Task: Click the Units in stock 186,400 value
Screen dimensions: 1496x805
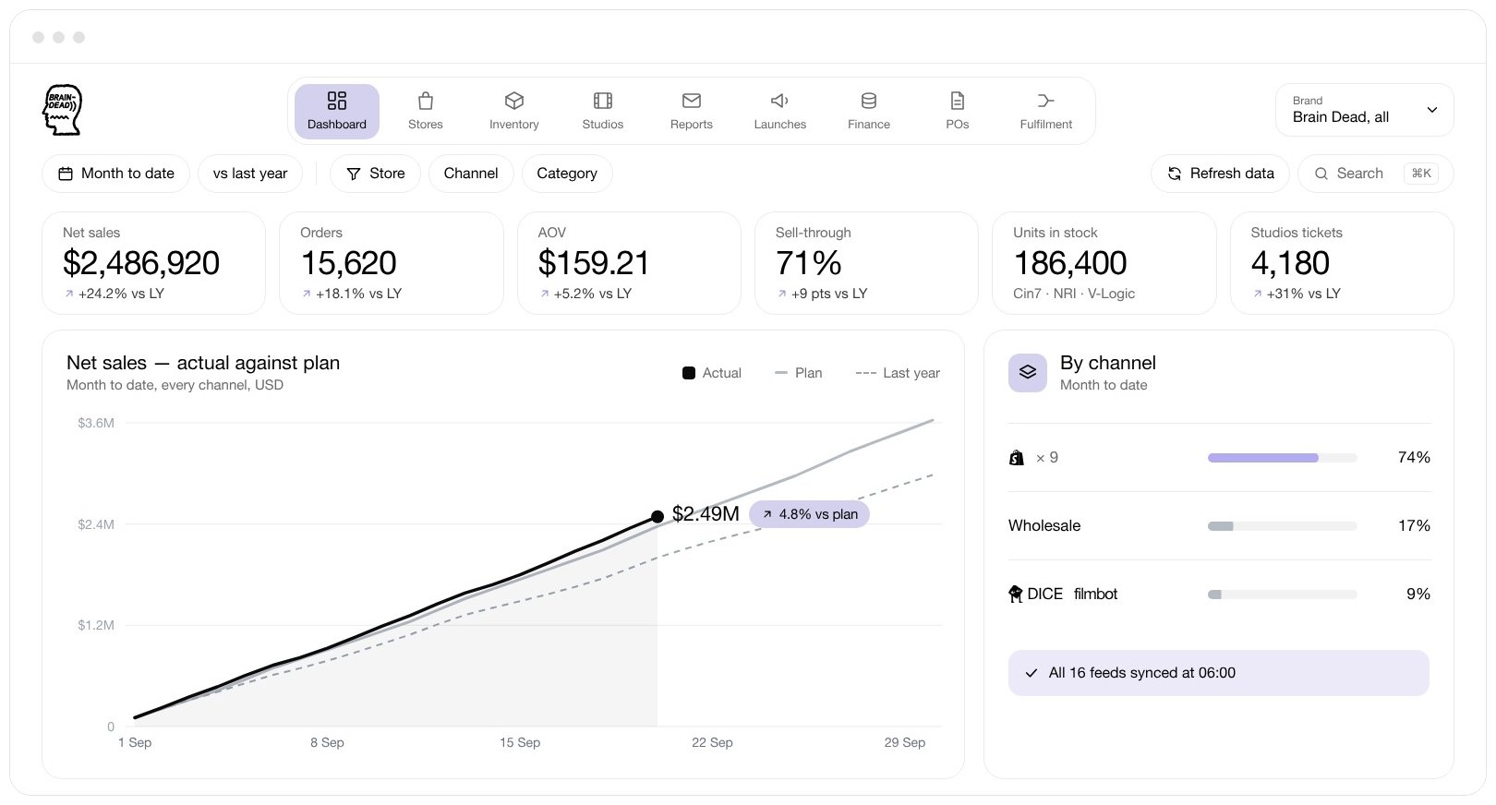Action: [1070, 263]
